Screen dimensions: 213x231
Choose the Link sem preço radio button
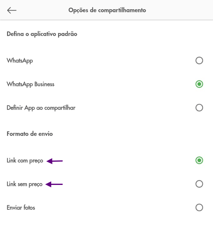[199, 184]
